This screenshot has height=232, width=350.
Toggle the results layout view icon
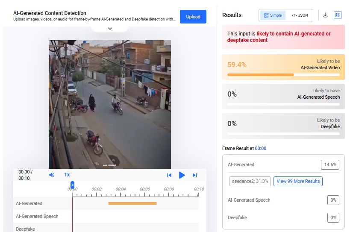338,15
